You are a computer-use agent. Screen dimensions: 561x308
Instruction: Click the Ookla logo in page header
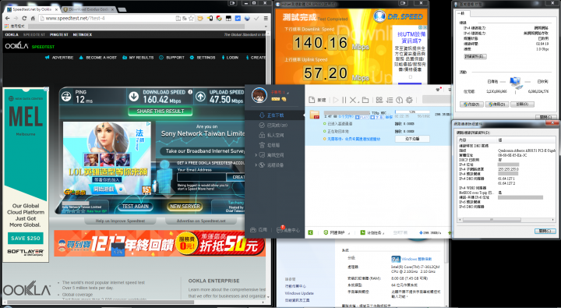click(16, 46)
